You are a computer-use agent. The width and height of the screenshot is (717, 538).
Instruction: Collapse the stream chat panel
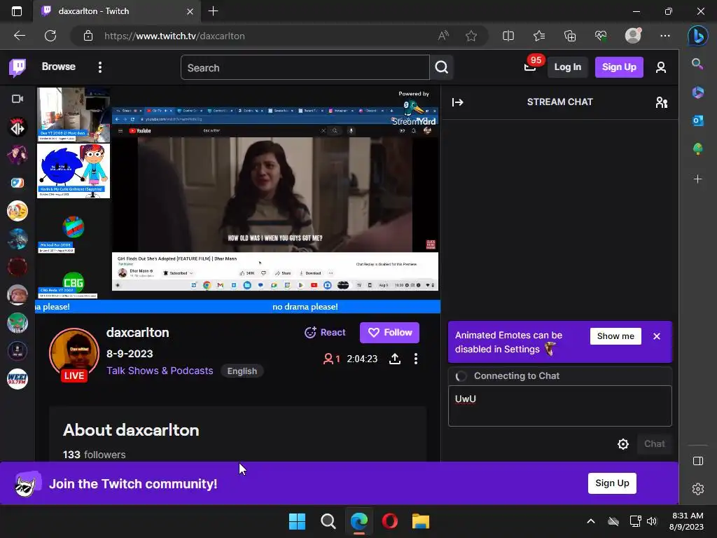click(x=458, y=102)
